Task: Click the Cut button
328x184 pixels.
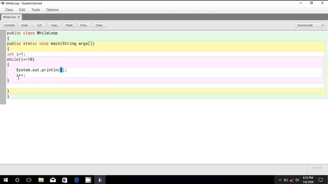Action: coord(39,25)
